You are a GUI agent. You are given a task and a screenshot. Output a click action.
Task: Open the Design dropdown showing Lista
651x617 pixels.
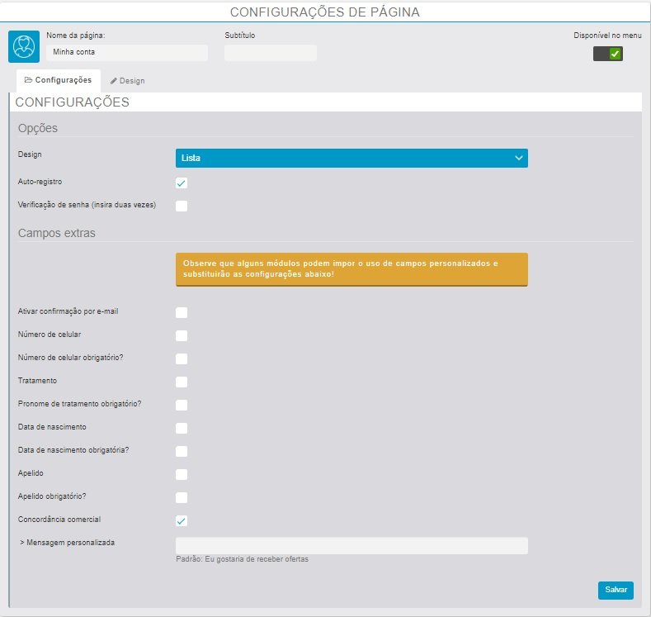(x=351, y=158)
